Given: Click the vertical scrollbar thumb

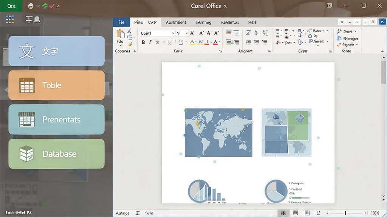Looking at the screenshot, I should [x=384, y=73].
